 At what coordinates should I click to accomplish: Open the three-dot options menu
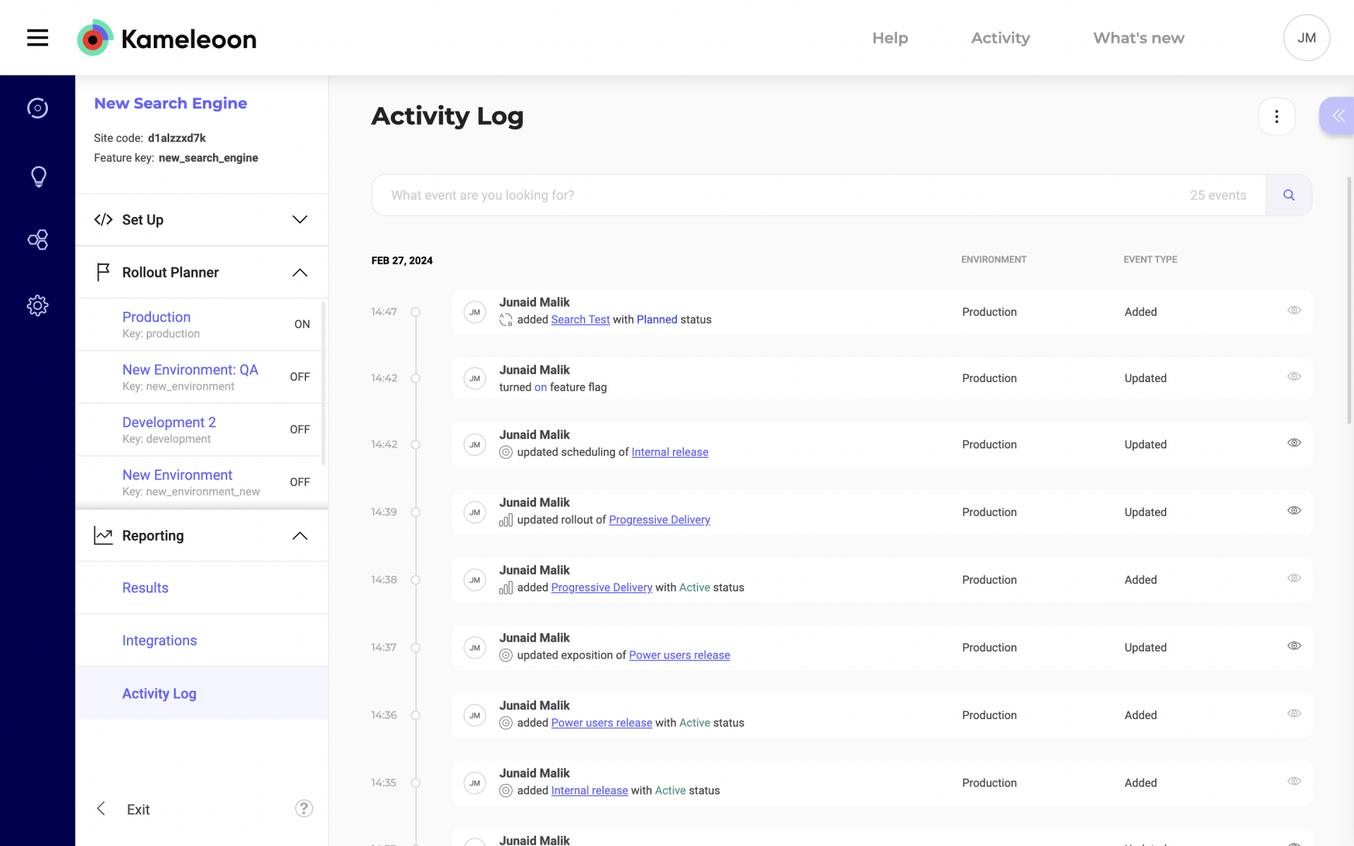click(1276, 116)
